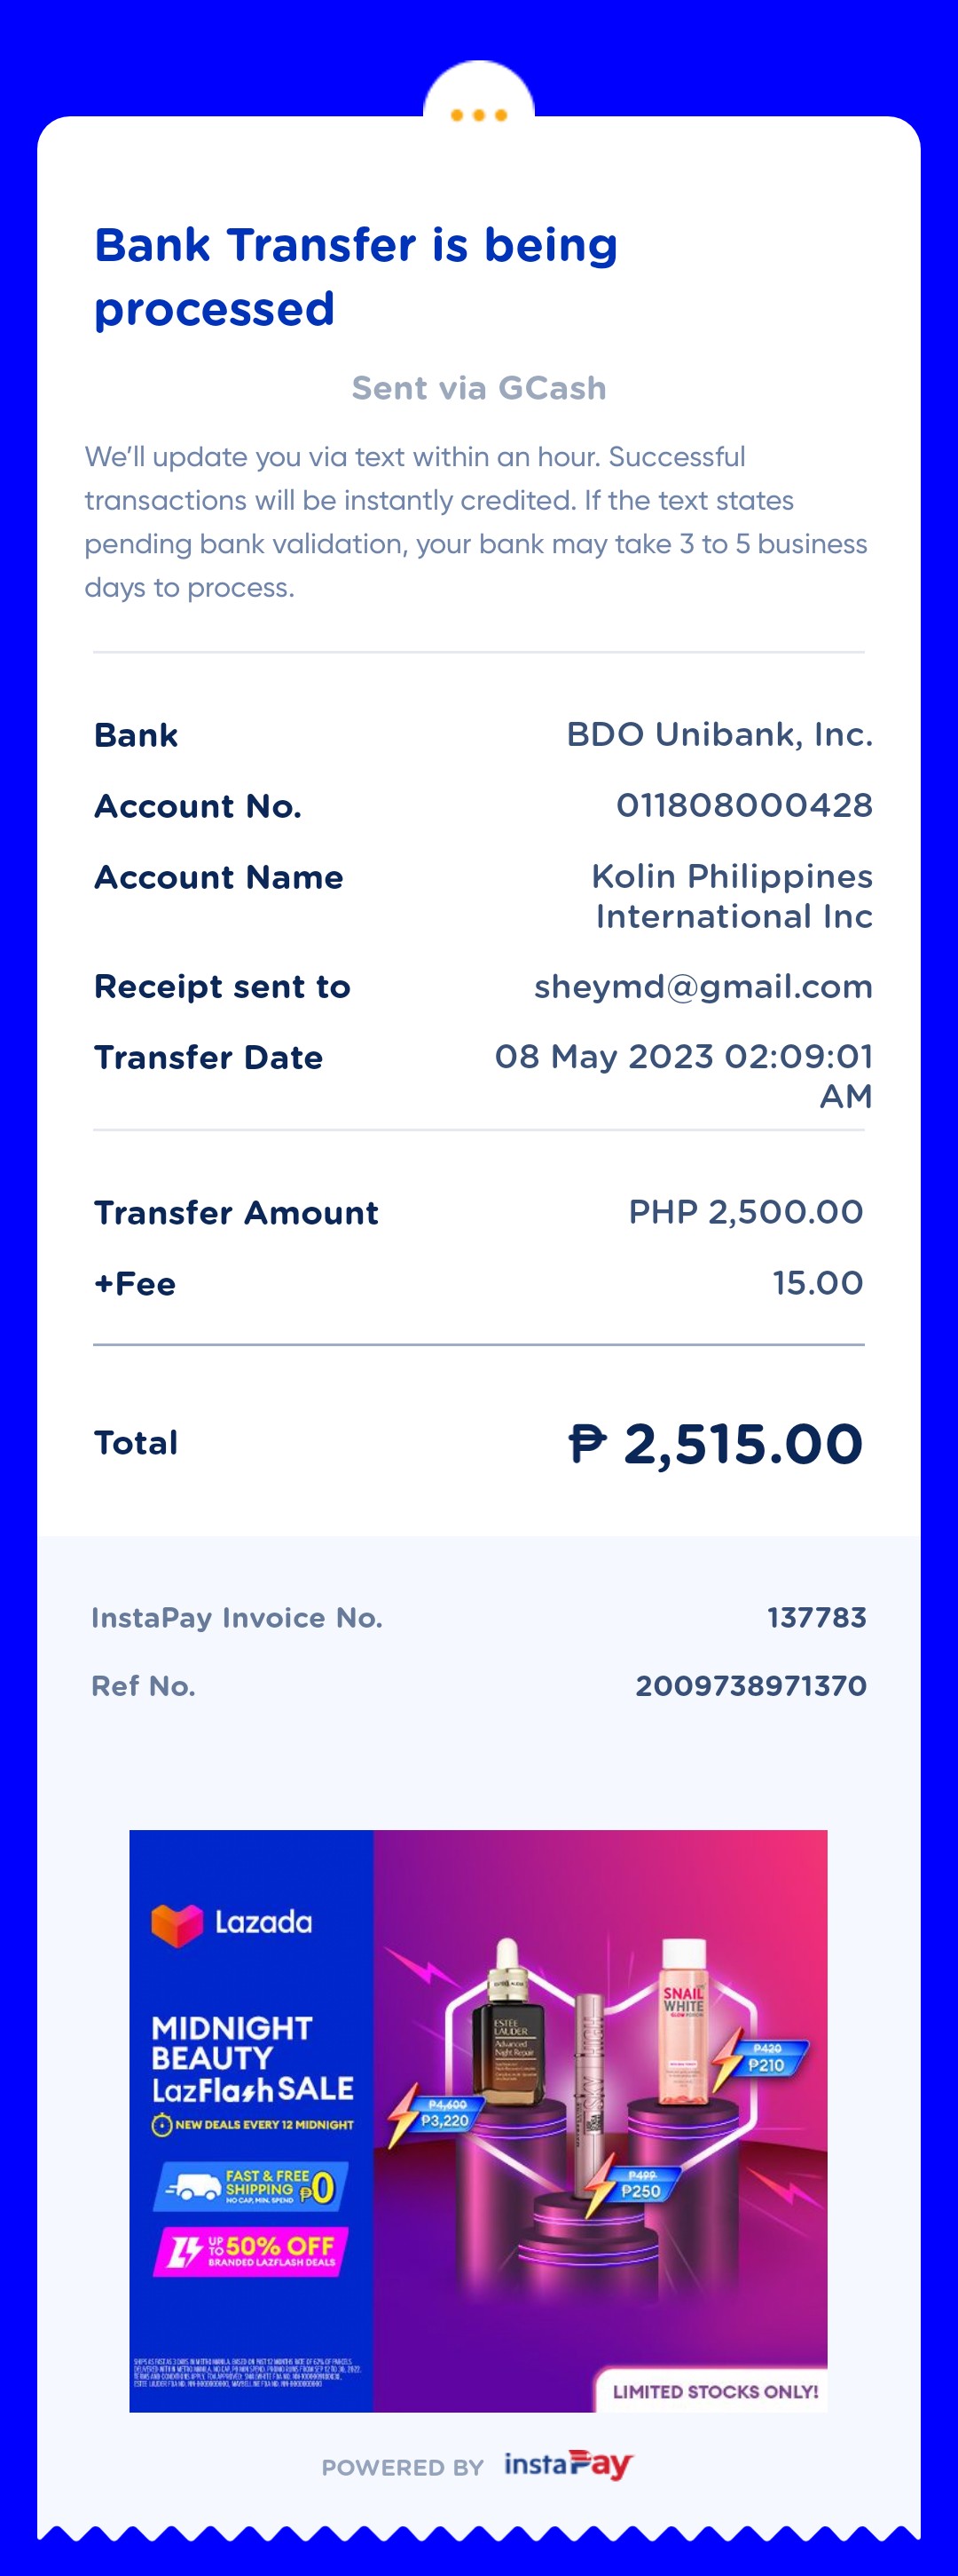This screenshot has height=2576, width=958.
Task: Select the Ref No. value 2009738971370
Action: [x=750, y=1686]
